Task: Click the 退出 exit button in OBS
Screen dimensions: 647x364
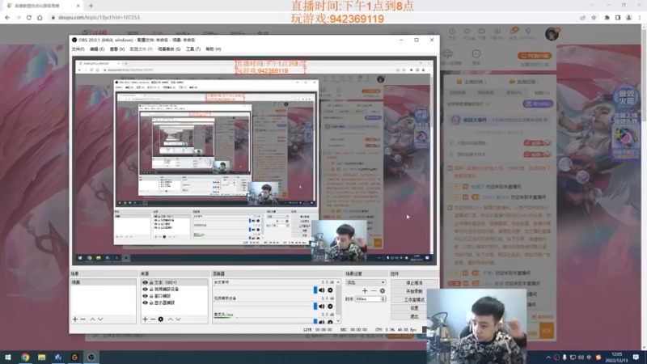Action: [x=414, y=316]
